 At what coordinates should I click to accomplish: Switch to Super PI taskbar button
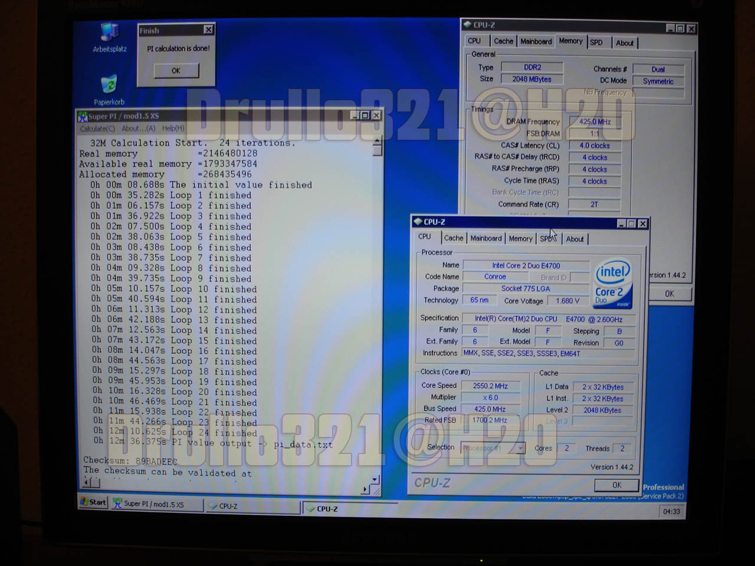coord(156,504)
